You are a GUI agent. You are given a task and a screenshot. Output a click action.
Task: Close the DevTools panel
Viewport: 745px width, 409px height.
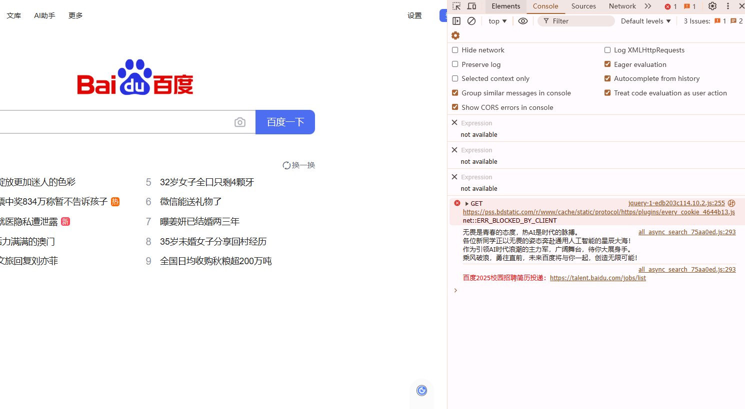tap(741, 6)
